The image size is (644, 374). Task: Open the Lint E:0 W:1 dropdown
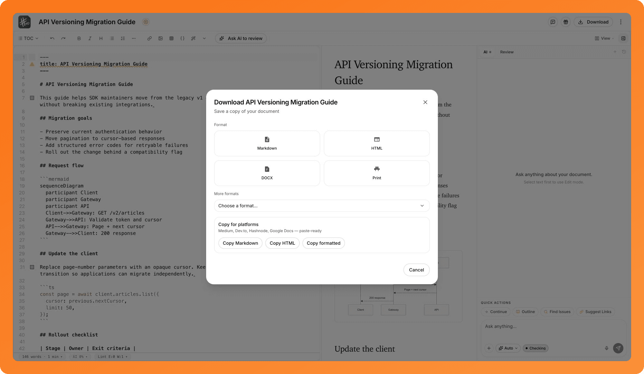pos(112,357)
